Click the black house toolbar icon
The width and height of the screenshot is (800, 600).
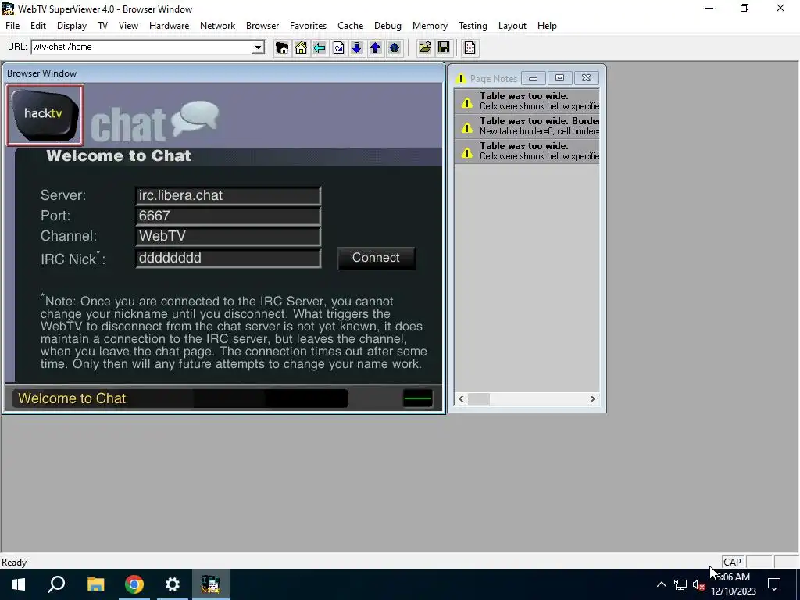click(281, 48)
